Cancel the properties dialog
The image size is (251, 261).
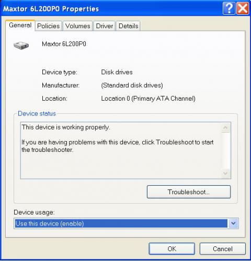223,249
